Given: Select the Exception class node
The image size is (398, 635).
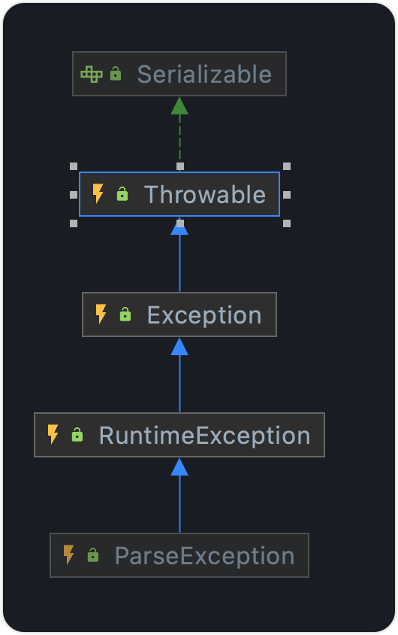Looking at the screenshot, I should point(179,314).
